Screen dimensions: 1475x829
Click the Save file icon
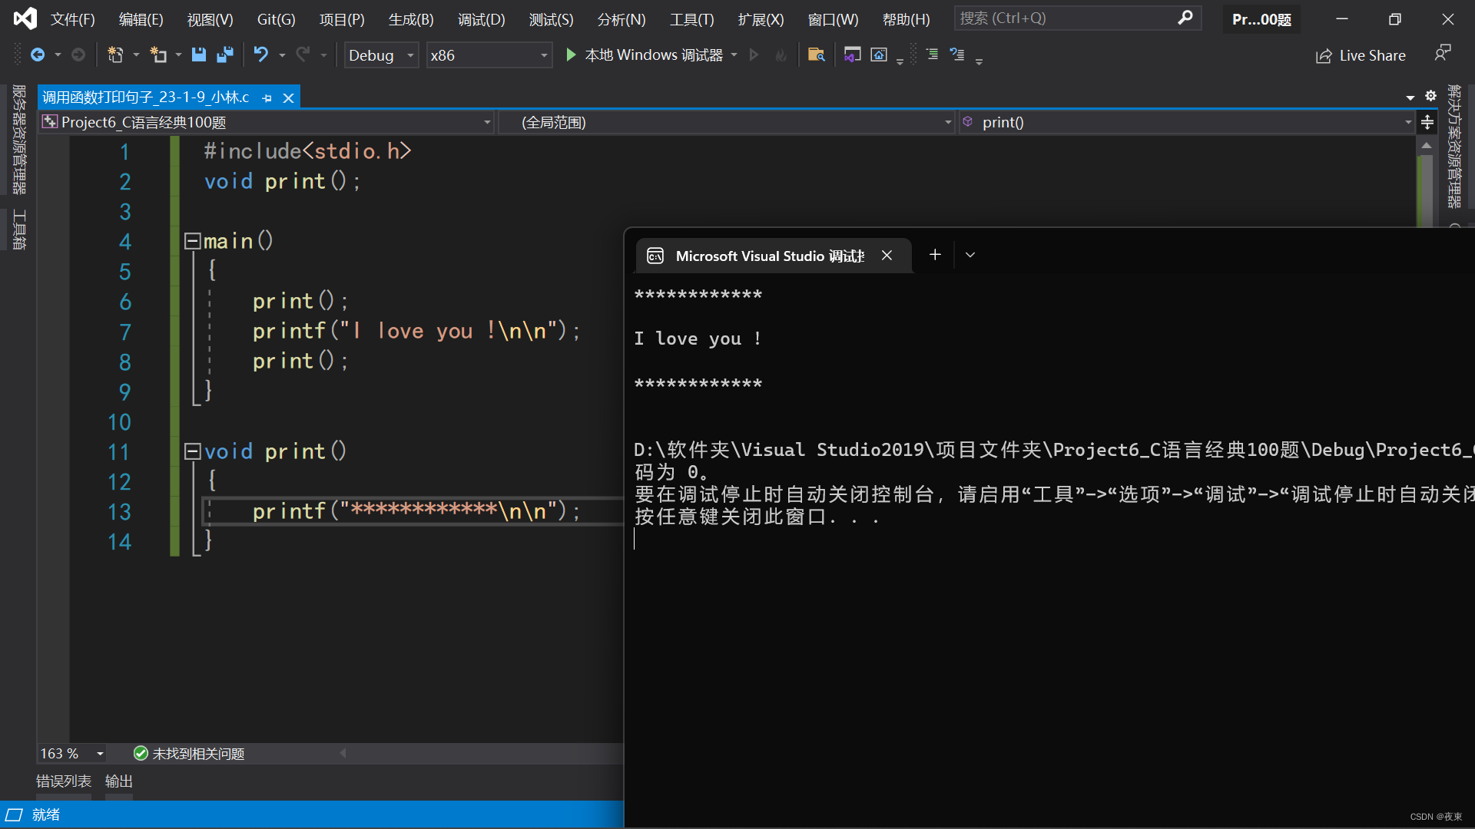point(198,54)
